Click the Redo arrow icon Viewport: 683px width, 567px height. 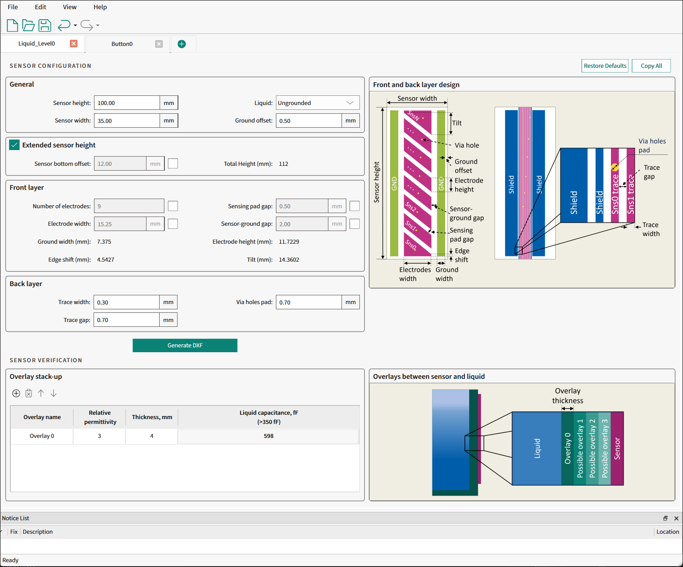click(x=86, y=25)
